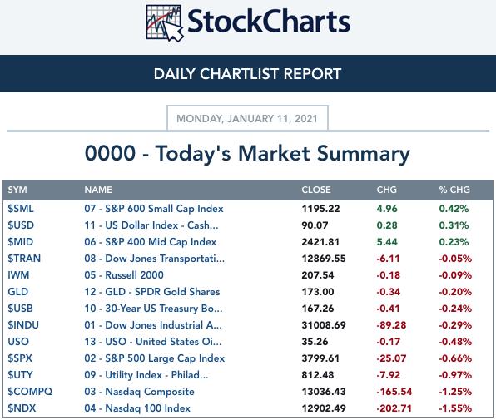The image size is (496, 420).
Task: Open the GLD symbol link
Action: [x=18, y=292]
